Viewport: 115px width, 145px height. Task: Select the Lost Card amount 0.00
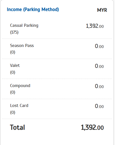click(x=99, y=106)
